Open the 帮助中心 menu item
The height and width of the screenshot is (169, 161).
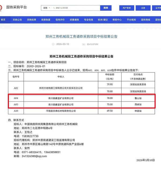point(117,20)
